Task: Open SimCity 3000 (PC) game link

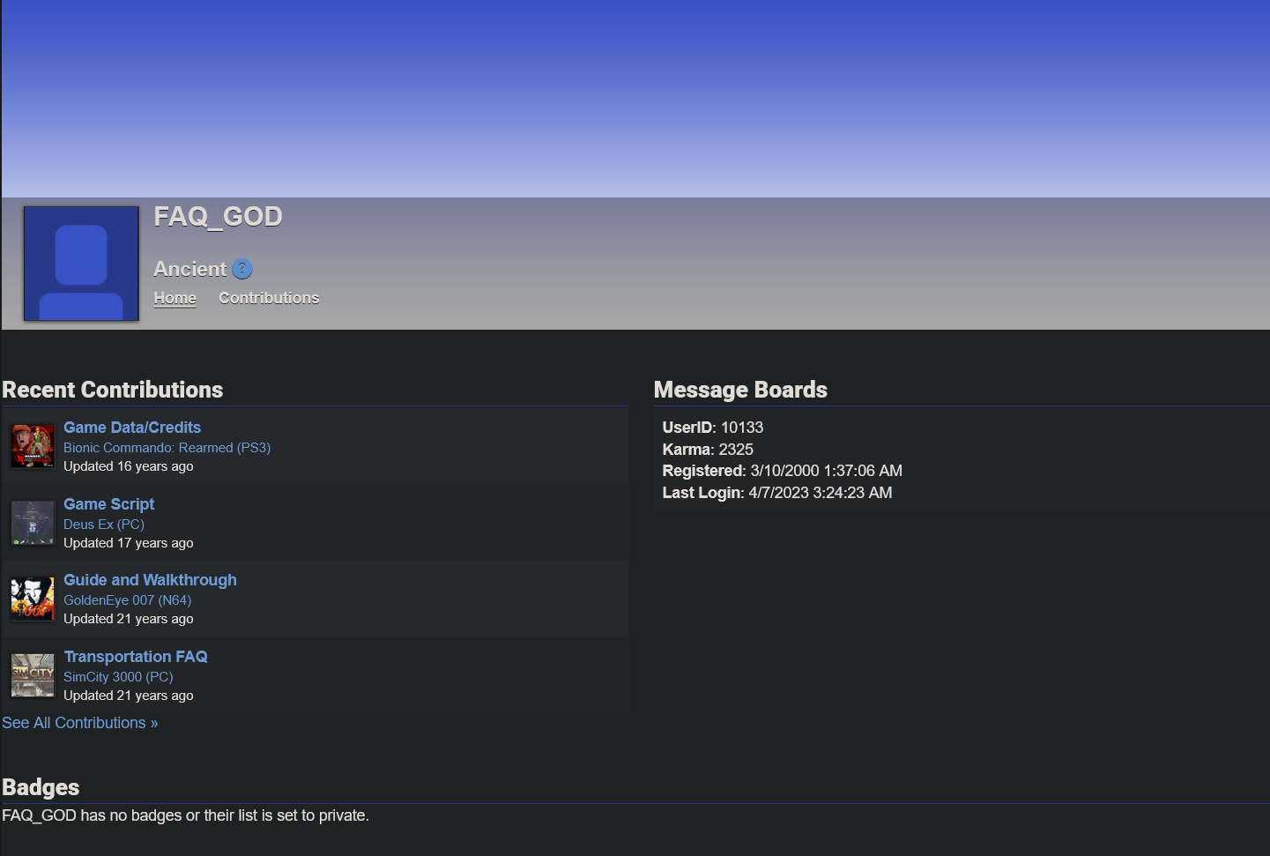Action: [118, 677]
